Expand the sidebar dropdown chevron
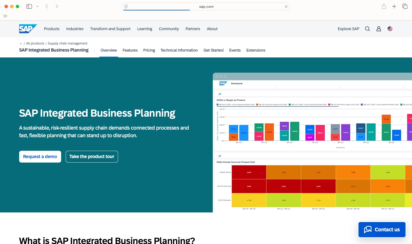 [x=37, y=6]
